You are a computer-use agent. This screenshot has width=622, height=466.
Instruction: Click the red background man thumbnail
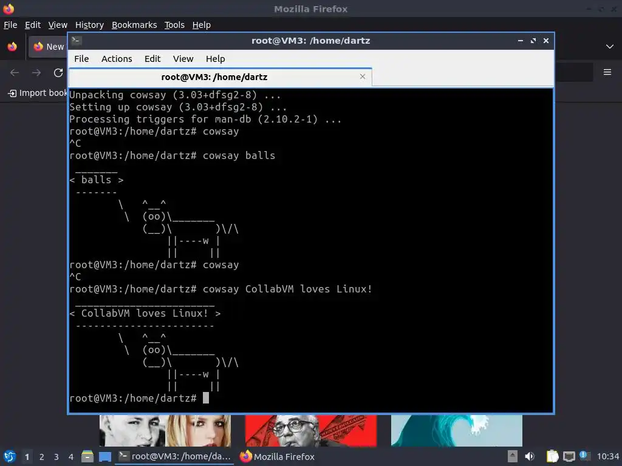tap(310, 431)
